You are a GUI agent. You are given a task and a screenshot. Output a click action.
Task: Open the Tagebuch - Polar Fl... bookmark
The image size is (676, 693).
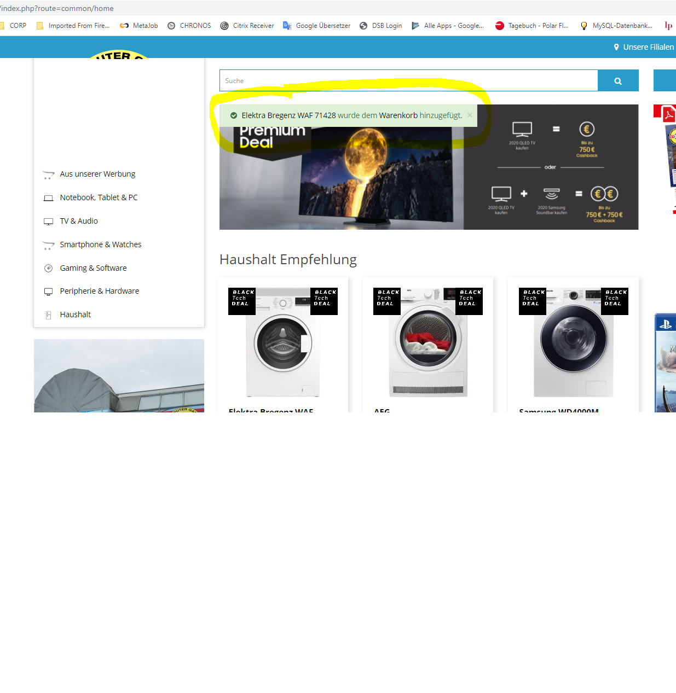coord(531,26)
